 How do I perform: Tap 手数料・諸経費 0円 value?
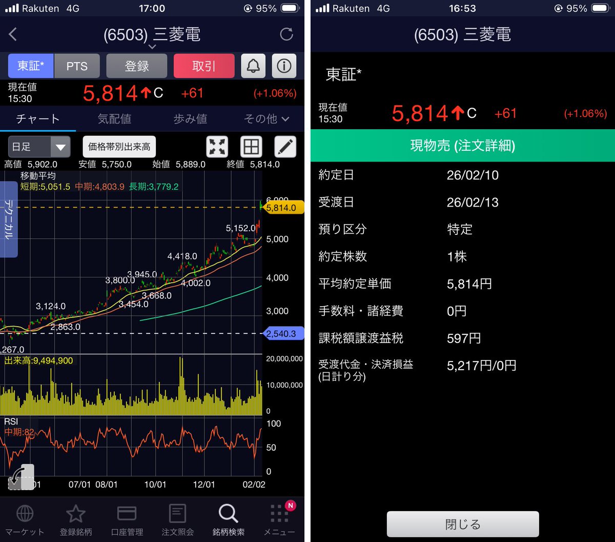pos(457,311)
